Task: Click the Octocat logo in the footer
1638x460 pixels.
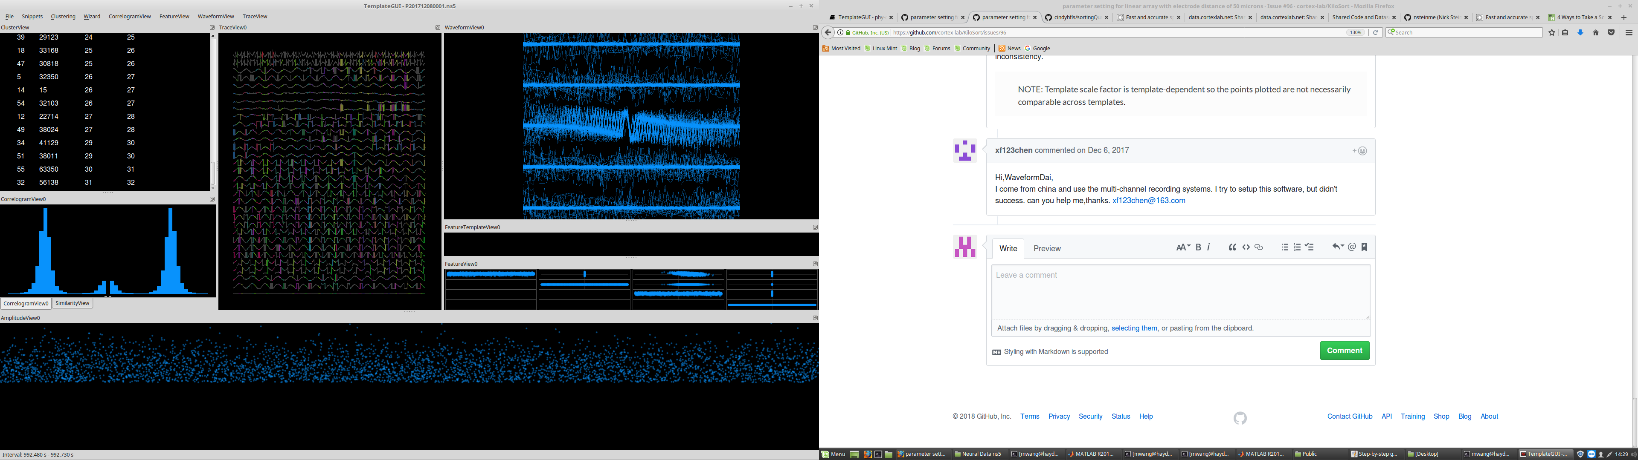Action: click(x=1240, y=419)
